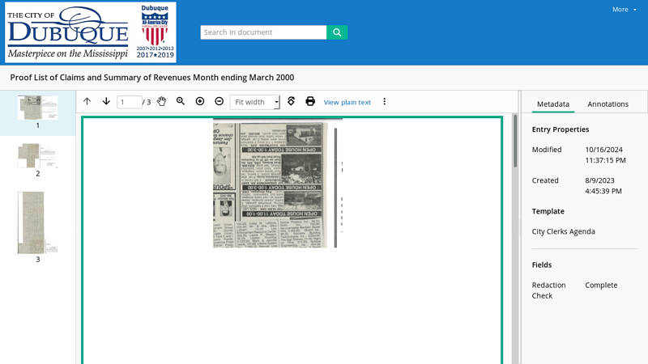Select the Metadata tab
This screenshot has width=648, height=364.
tap(552, 104)
